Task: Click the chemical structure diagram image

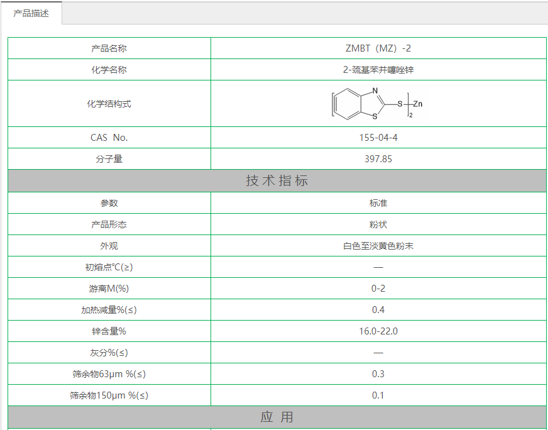Action: pos(377,104)
